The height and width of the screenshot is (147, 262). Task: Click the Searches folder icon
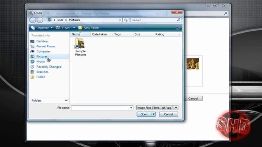coord(33,72)
